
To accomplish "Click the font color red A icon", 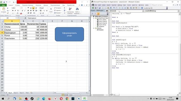I will point(21,13).
